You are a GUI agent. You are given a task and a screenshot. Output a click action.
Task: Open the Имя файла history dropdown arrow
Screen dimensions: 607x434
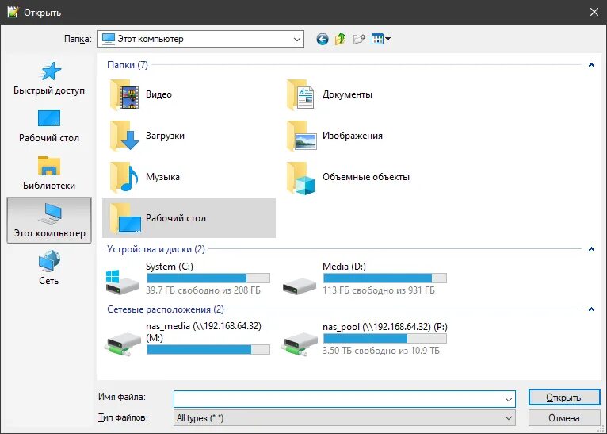coord(509,399)
